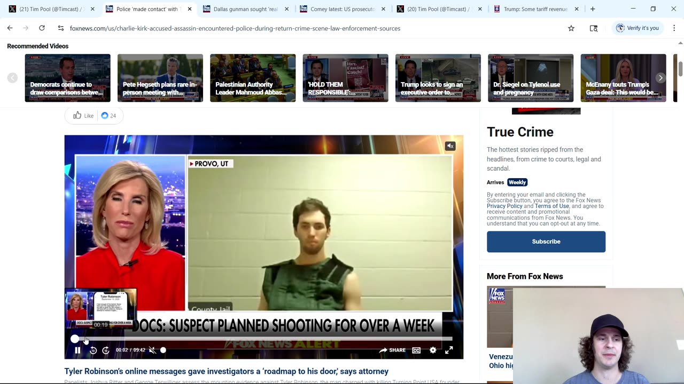Unmute the video player's muted speaker icon
684x384 pixels.
152,350
